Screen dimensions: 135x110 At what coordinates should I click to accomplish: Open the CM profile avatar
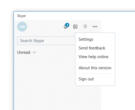[x=22, y=27]
